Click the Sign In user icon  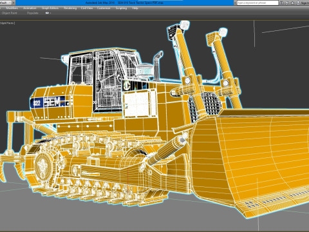coord(298,3)
